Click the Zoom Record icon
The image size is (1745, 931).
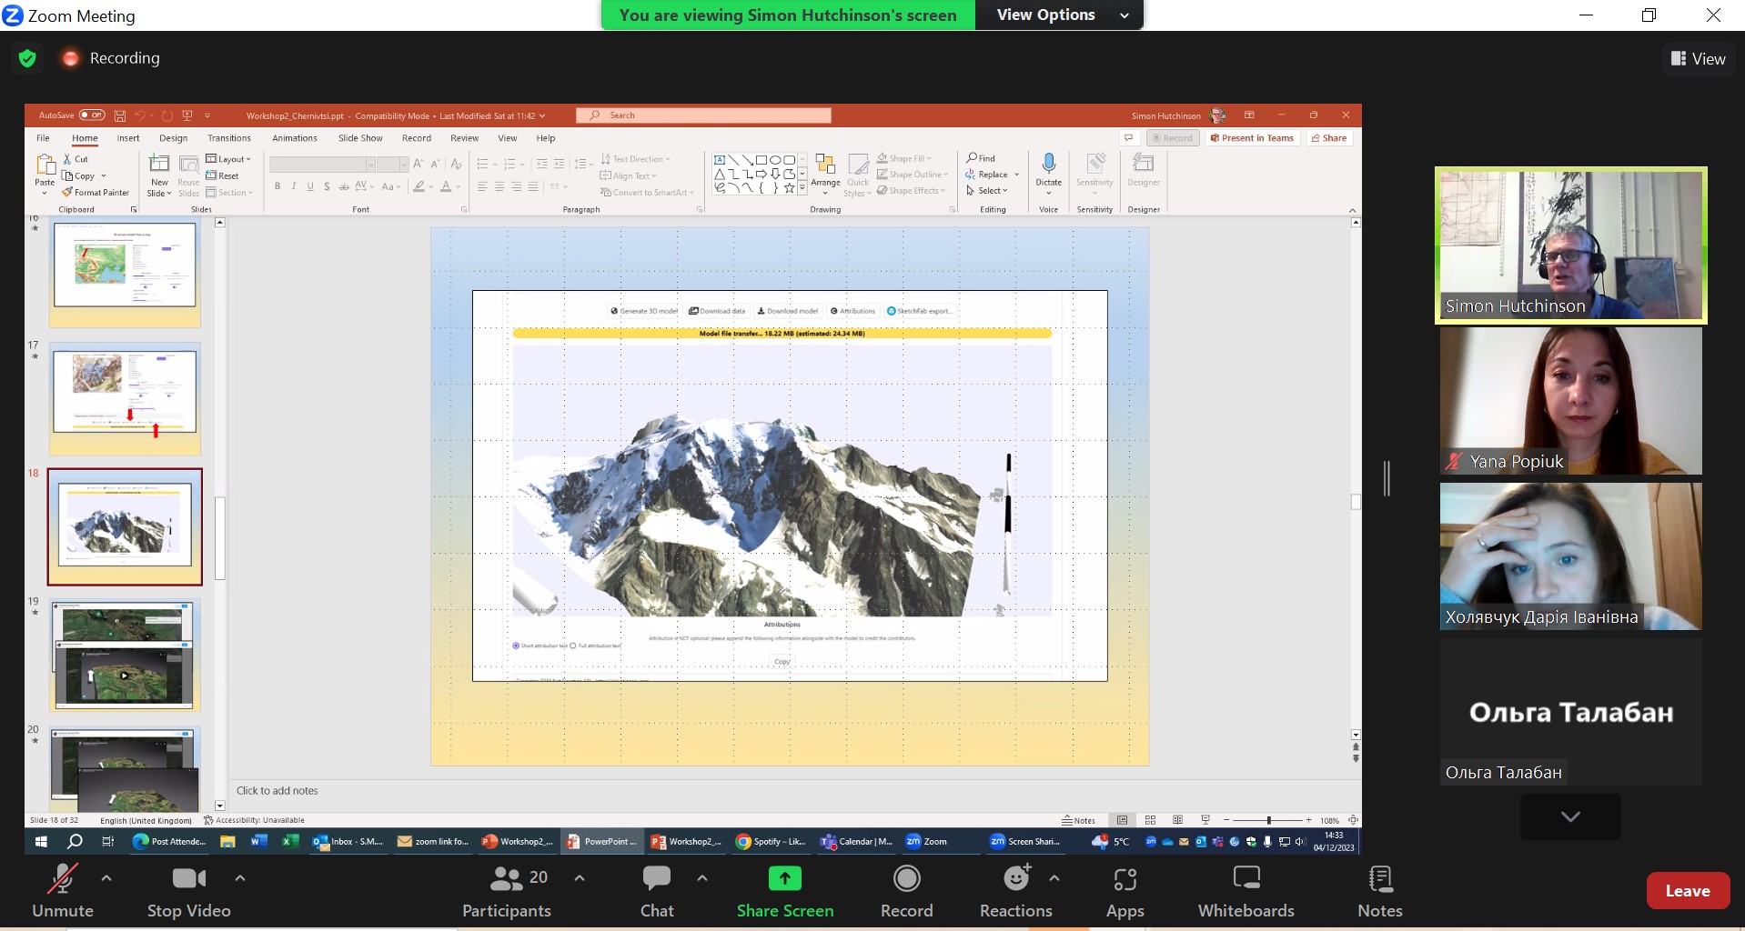(906, 878)
